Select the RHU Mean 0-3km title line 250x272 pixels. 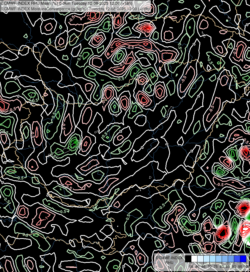click(x=67, y=3)
